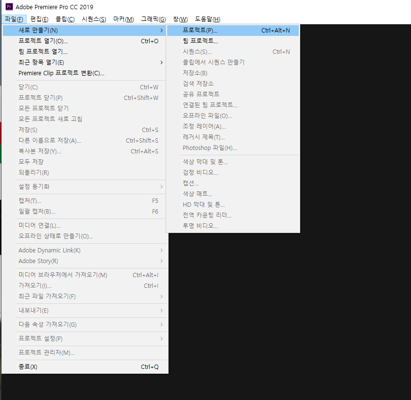This screenshot has height=400, width=411.
Task: Open the 편집(E) menu
Action: click(39, 19)
